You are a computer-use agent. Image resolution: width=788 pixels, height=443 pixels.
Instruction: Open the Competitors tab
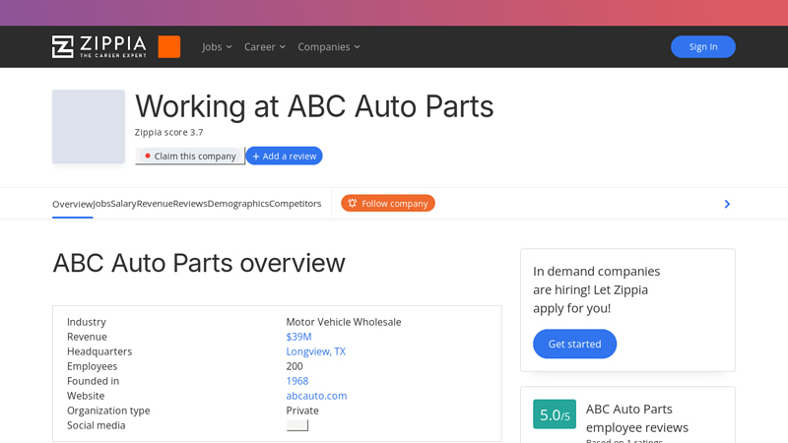click(295, 204)
